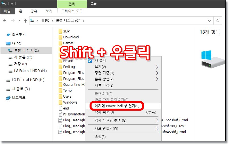229x149 pixels.
Task: Open 액세스 권한 부여 (G) submenu
Action: (123, 120)
